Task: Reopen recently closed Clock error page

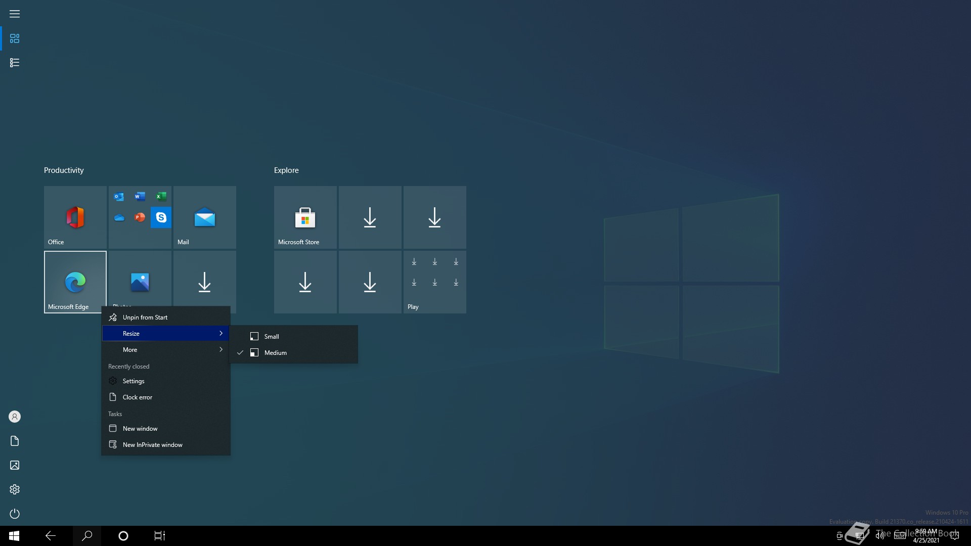Action: point(137,397)
